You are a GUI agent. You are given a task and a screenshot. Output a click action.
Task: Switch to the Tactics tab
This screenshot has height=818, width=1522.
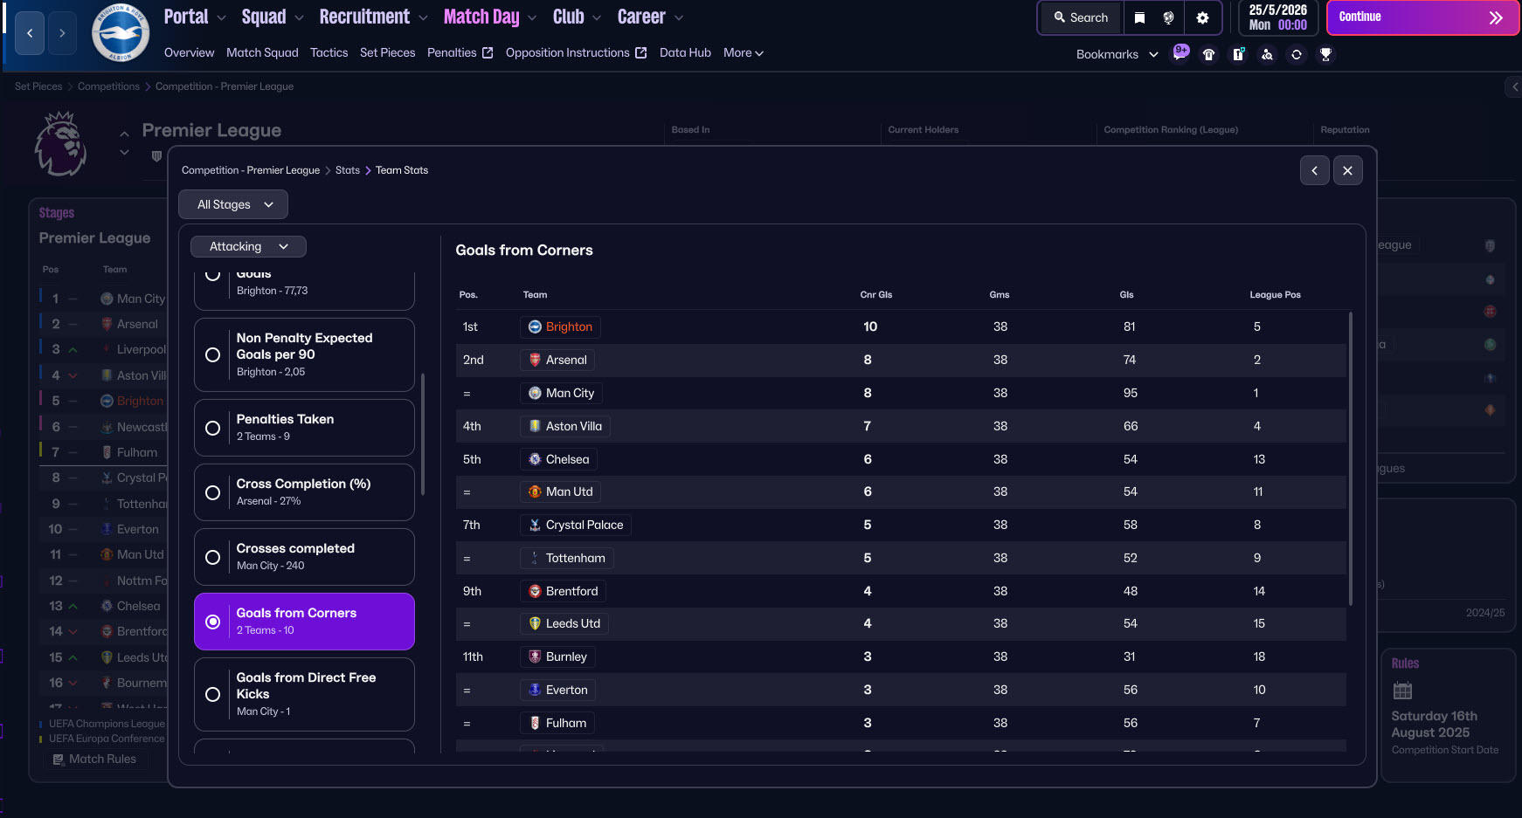[x=329, y=52]
